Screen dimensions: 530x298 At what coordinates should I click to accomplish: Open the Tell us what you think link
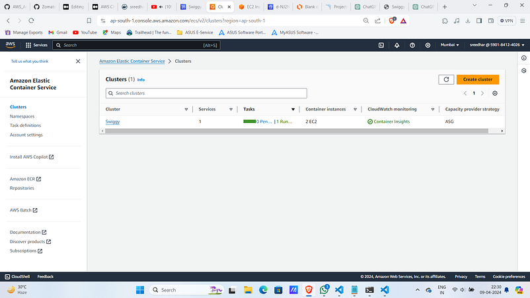coord(29,61)
